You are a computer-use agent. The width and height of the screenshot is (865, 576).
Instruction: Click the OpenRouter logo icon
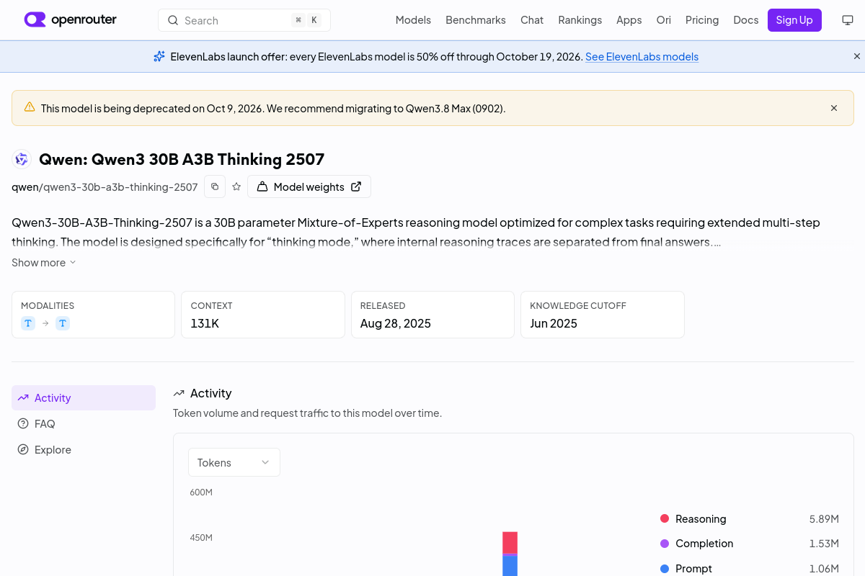tap(35, 19)
